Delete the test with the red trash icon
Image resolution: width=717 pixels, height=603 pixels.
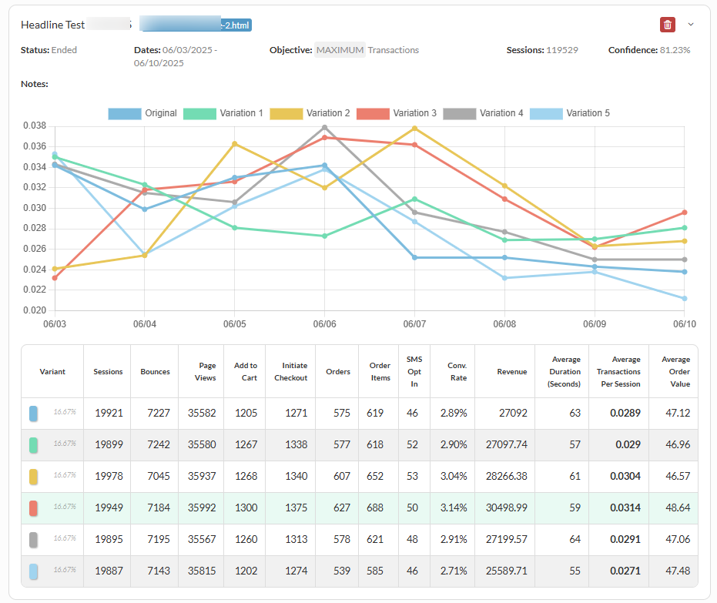pos(667,25)
